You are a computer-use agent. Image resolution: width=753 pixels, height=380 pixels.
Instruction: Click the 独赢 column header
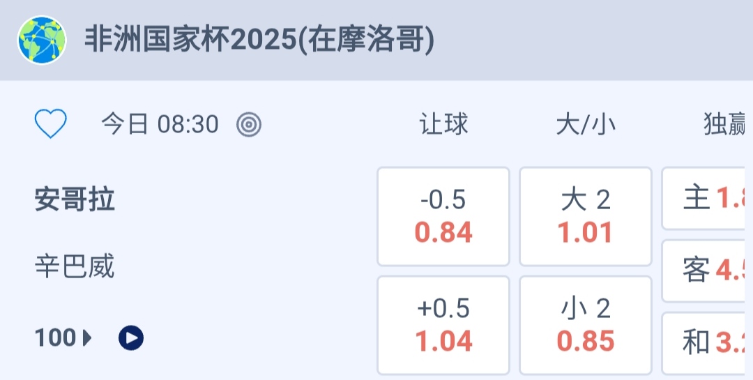pos(724,125)
